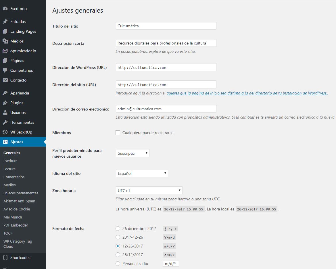Click the Título del sitio text field

(166, 26)
